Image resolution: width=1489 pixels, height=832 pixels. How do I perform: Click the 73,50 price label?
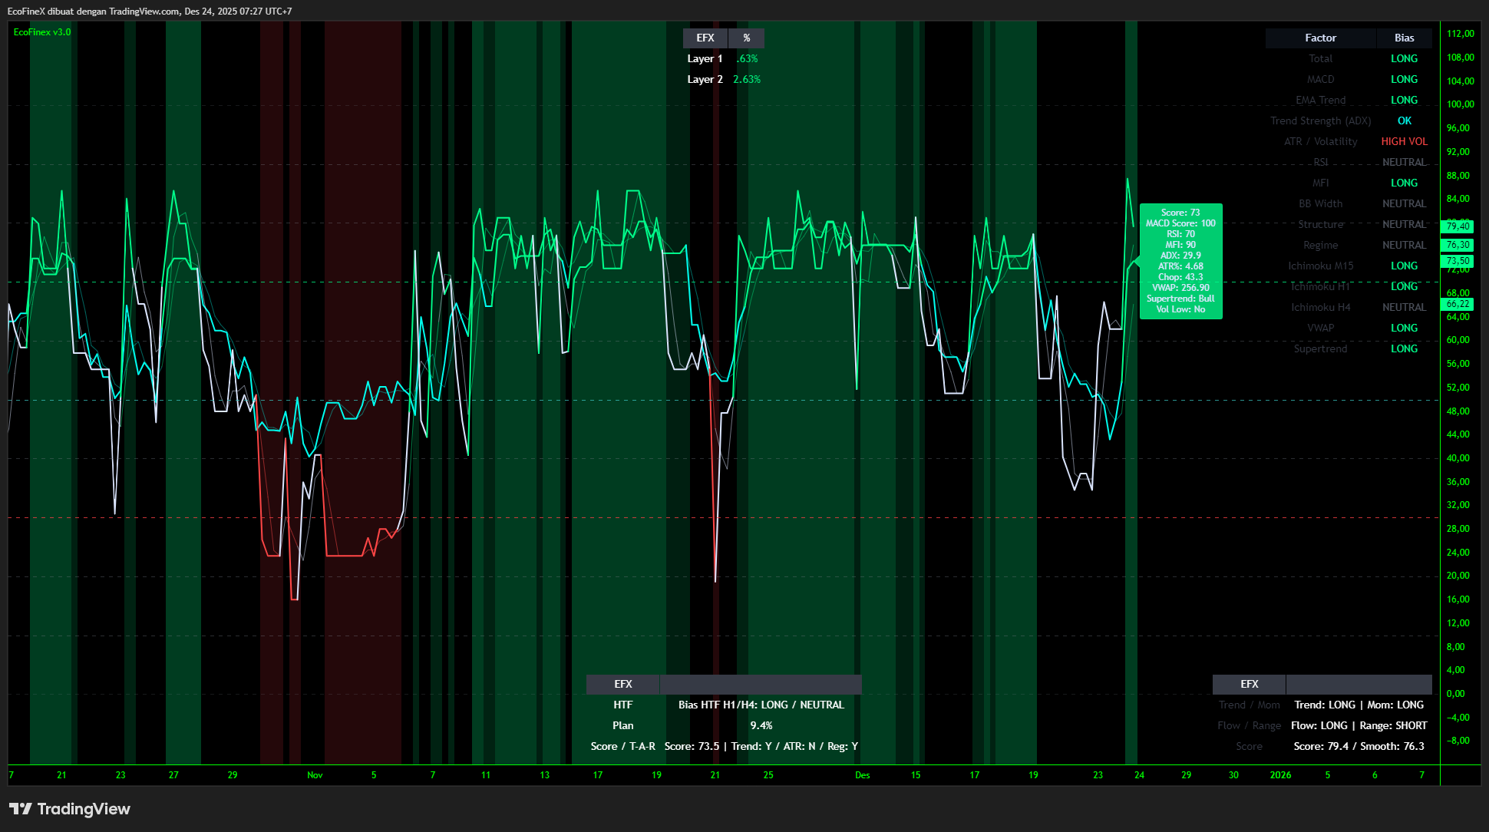(x=1458, y=261)
